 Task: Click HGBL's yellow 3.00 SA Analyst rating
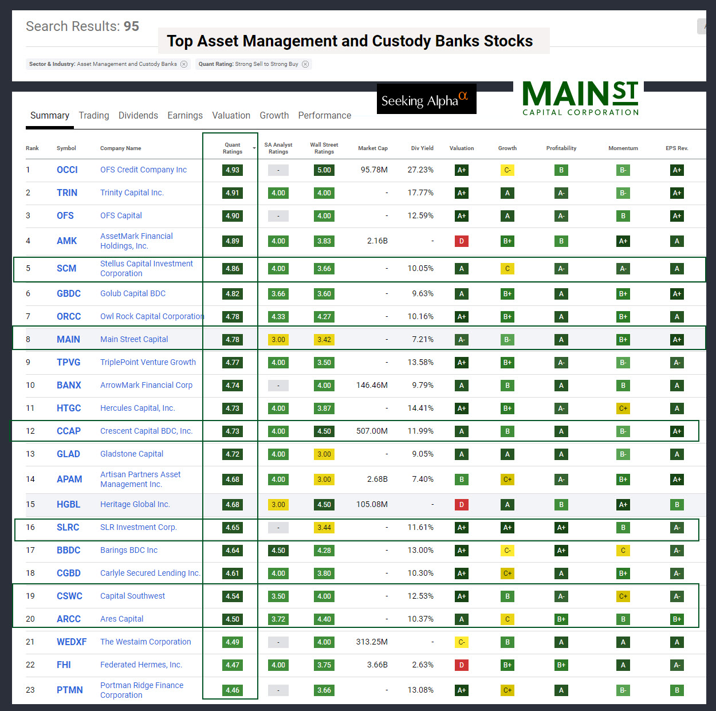[x=278, y=505]
